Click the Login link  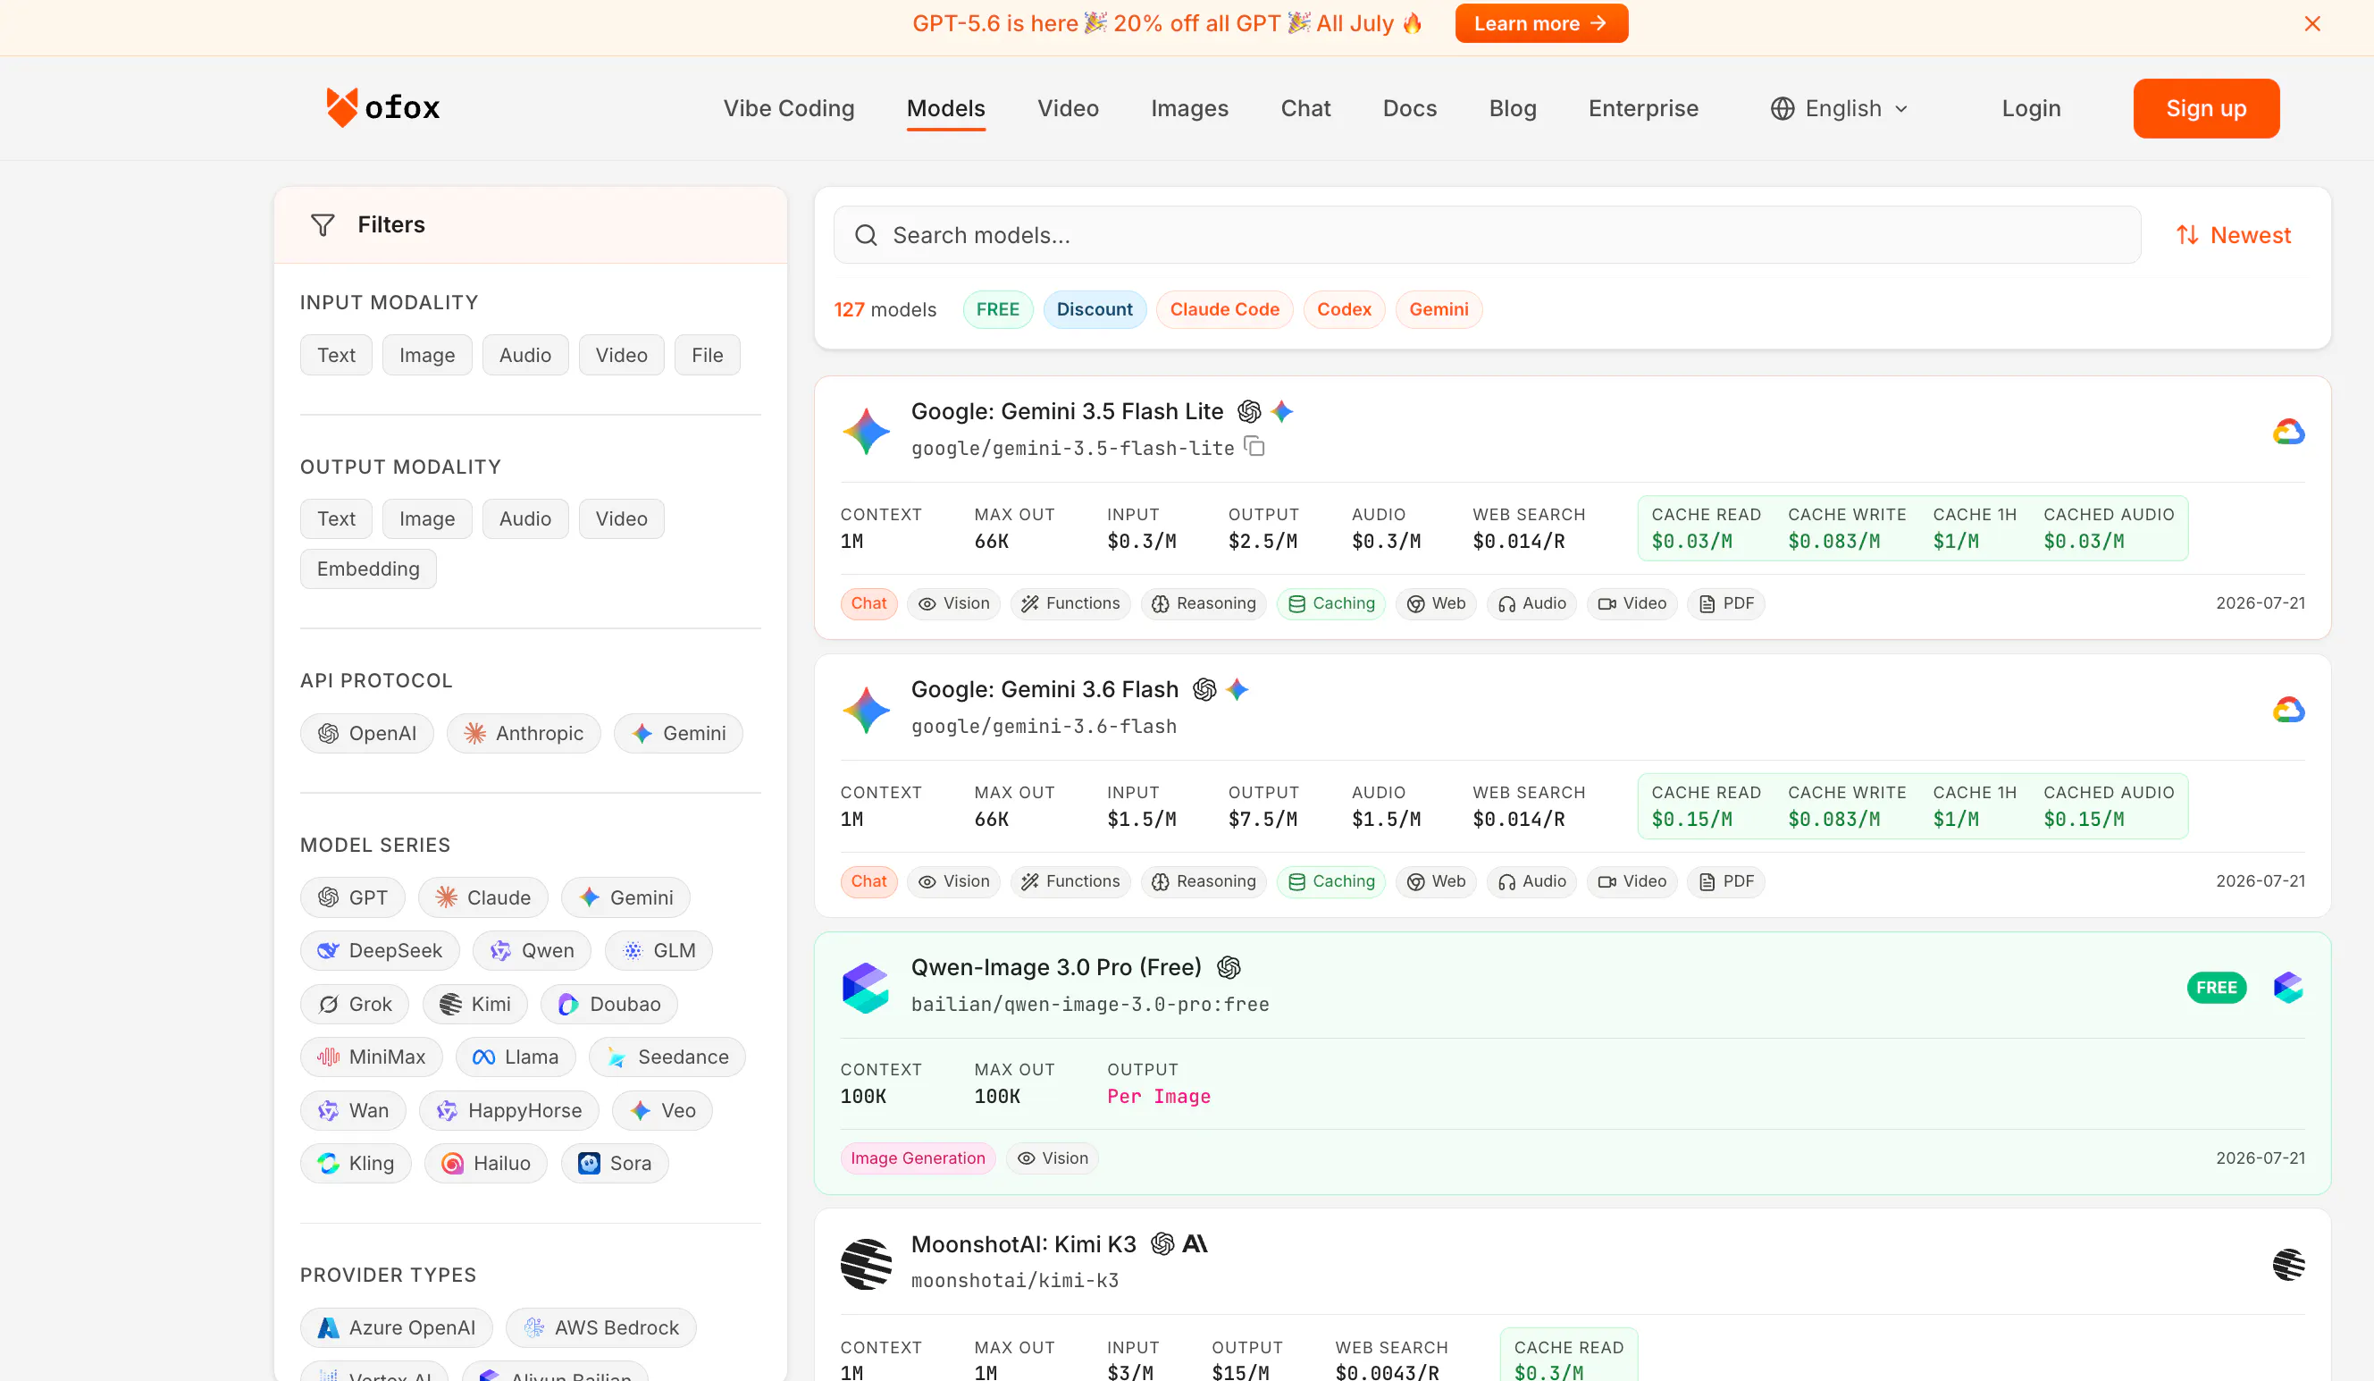click(2031, 108)
